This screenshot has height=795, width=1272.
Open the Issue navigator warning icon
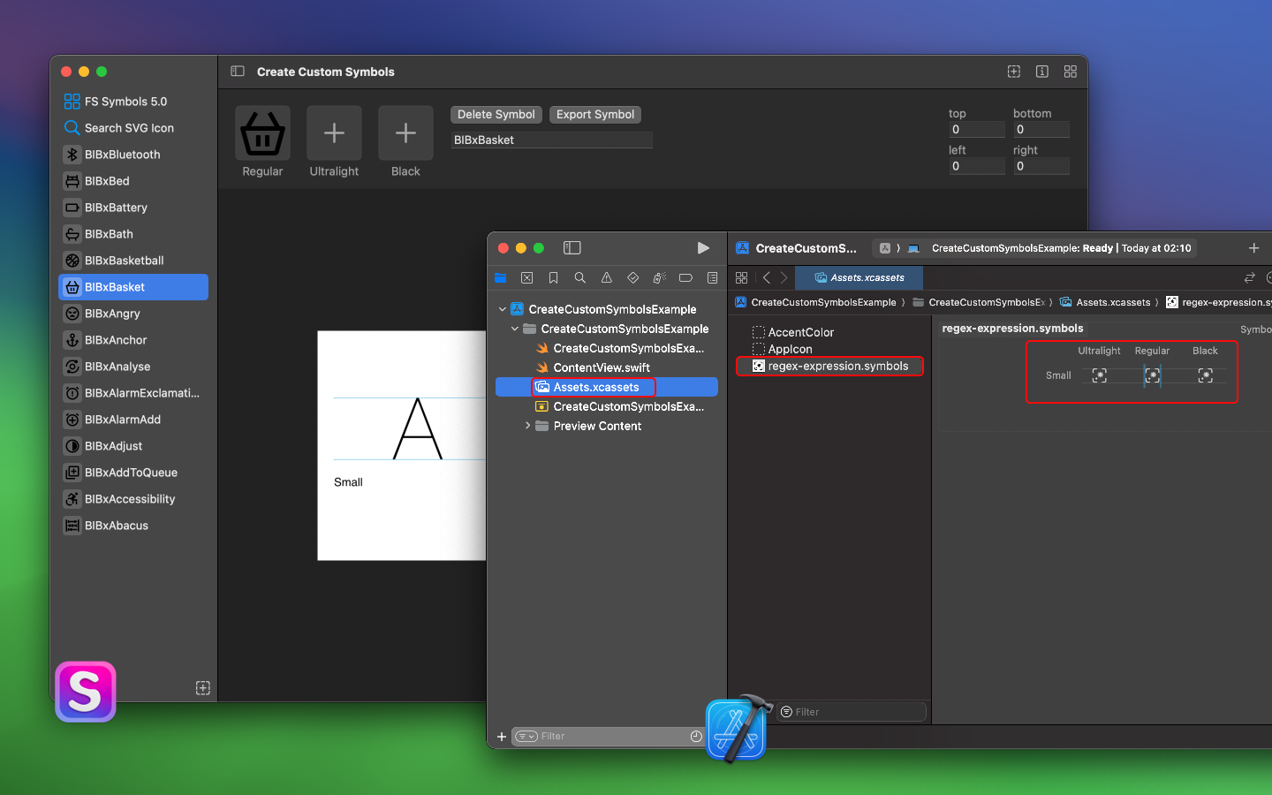pos(607,277)
